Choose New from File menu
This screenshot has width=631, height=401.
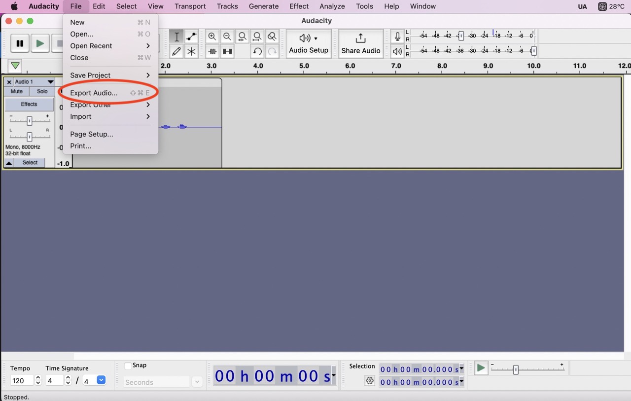[110, 22]
